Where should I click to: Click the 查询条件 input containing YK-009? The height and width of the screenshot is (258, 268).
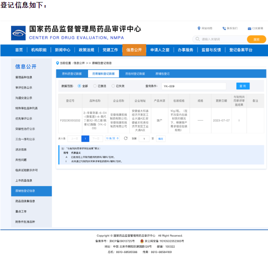point(193,86)
